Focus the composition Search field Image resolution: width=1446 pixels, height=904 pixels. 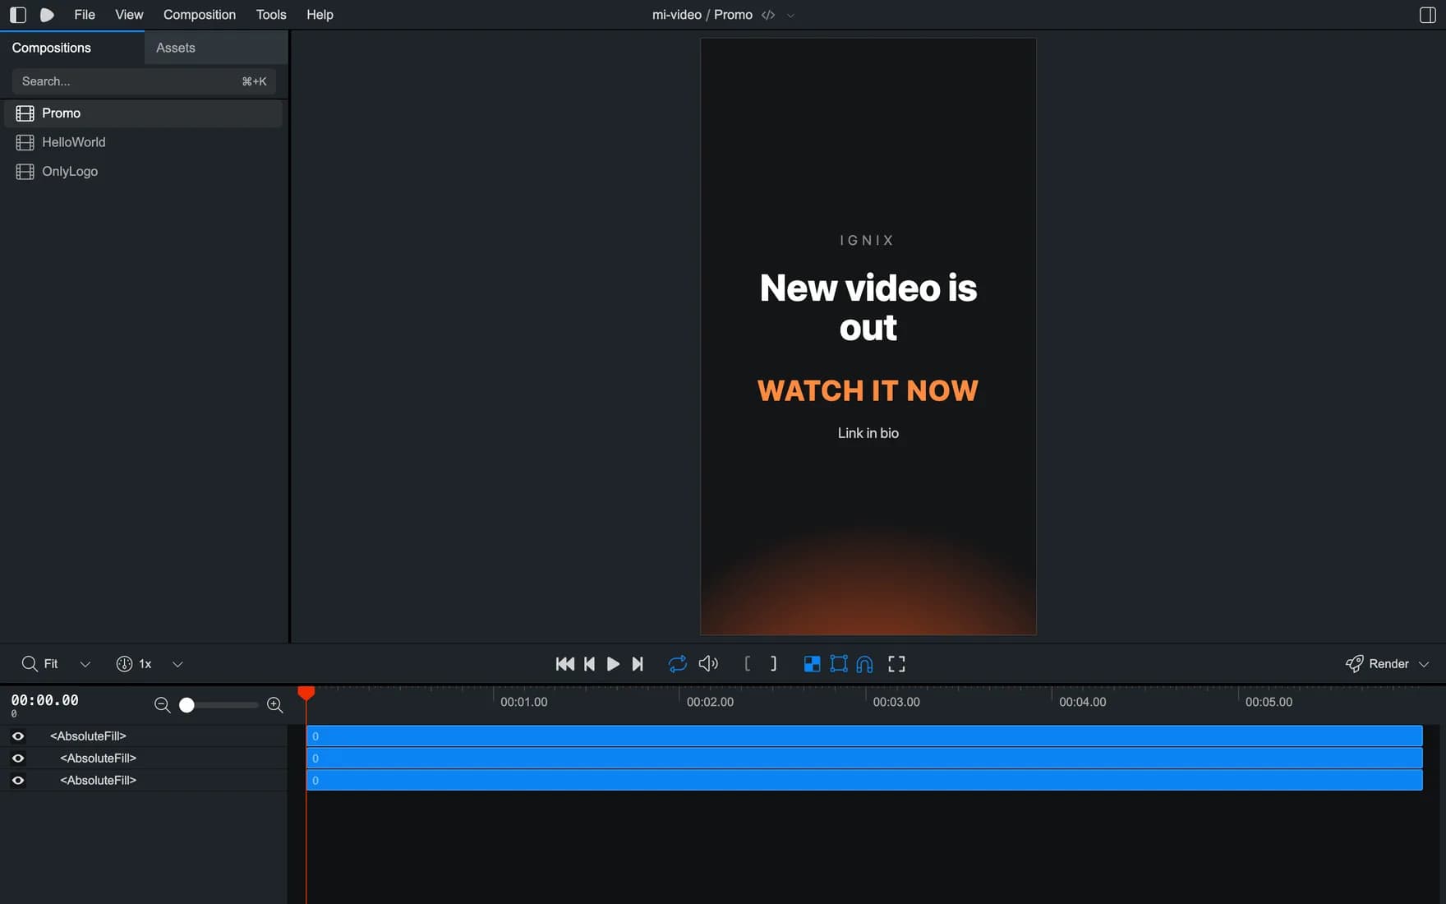pyautogui.click(x=144, y=81)
